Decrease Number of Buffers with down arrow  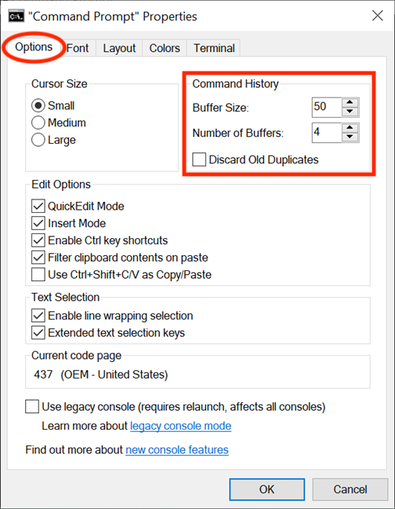pyautogui.click(x=350, y=137)
